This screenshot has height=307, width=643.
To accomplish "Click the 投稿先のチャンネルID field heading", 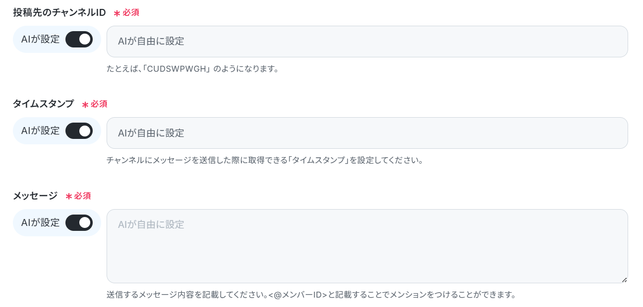I will [59, 12].
